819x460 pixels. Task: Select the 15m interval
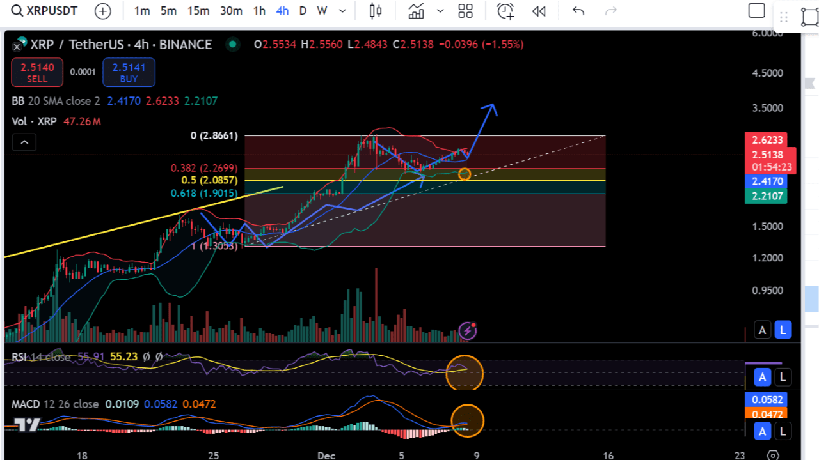(198, 11)
